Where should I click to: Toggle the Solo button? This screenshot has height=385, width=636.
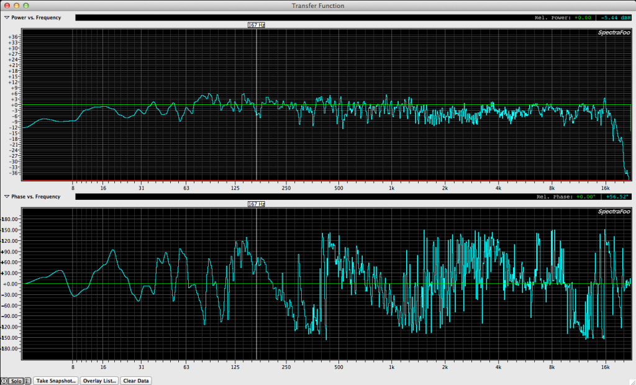pyautogui.click(x=16, y=381)
